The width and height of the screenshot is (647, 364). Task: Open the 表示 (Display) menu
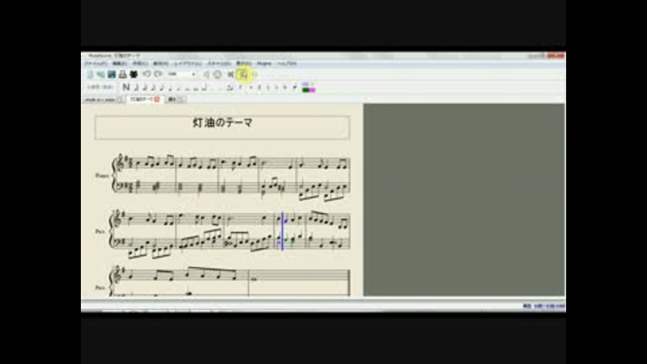pyautogui.click(x=243, y=63)
